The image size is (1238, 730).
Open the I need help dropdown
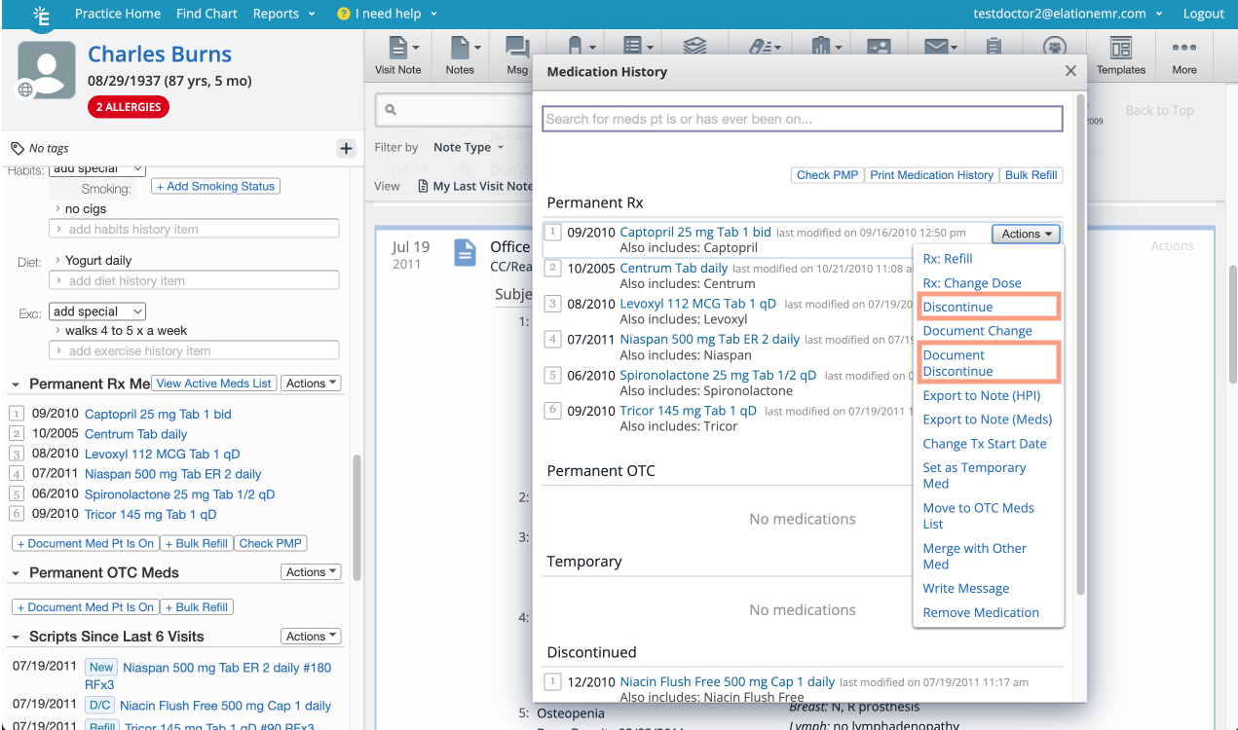pos(395,14)
